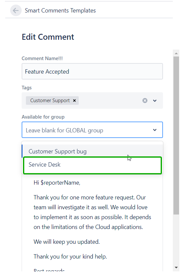Image resolution: width=181 pixels, height=272 pixels.
Task: Click the vertical scrollbar thumb
Action: (176, 135)
